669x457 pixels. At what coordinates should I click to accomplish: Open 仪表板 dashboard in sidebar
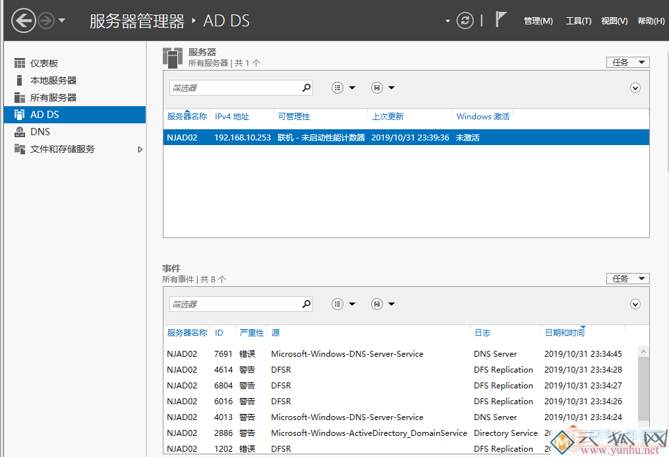click(x=44, y=63)
